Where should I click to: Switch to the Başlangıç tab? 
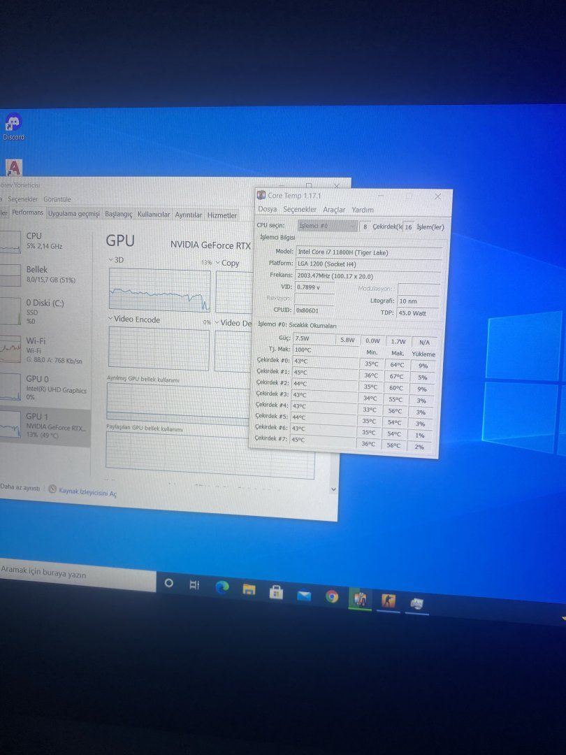118,215
